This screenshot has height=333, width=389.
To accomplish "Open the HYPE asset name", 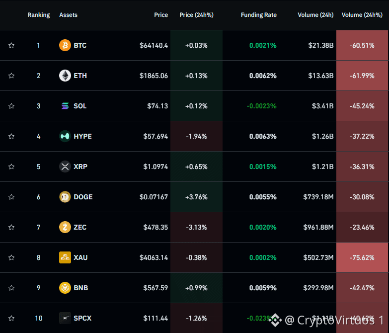I will (x=83, y=136).
